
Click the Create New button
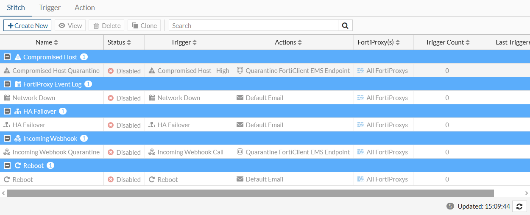[28, 25]
